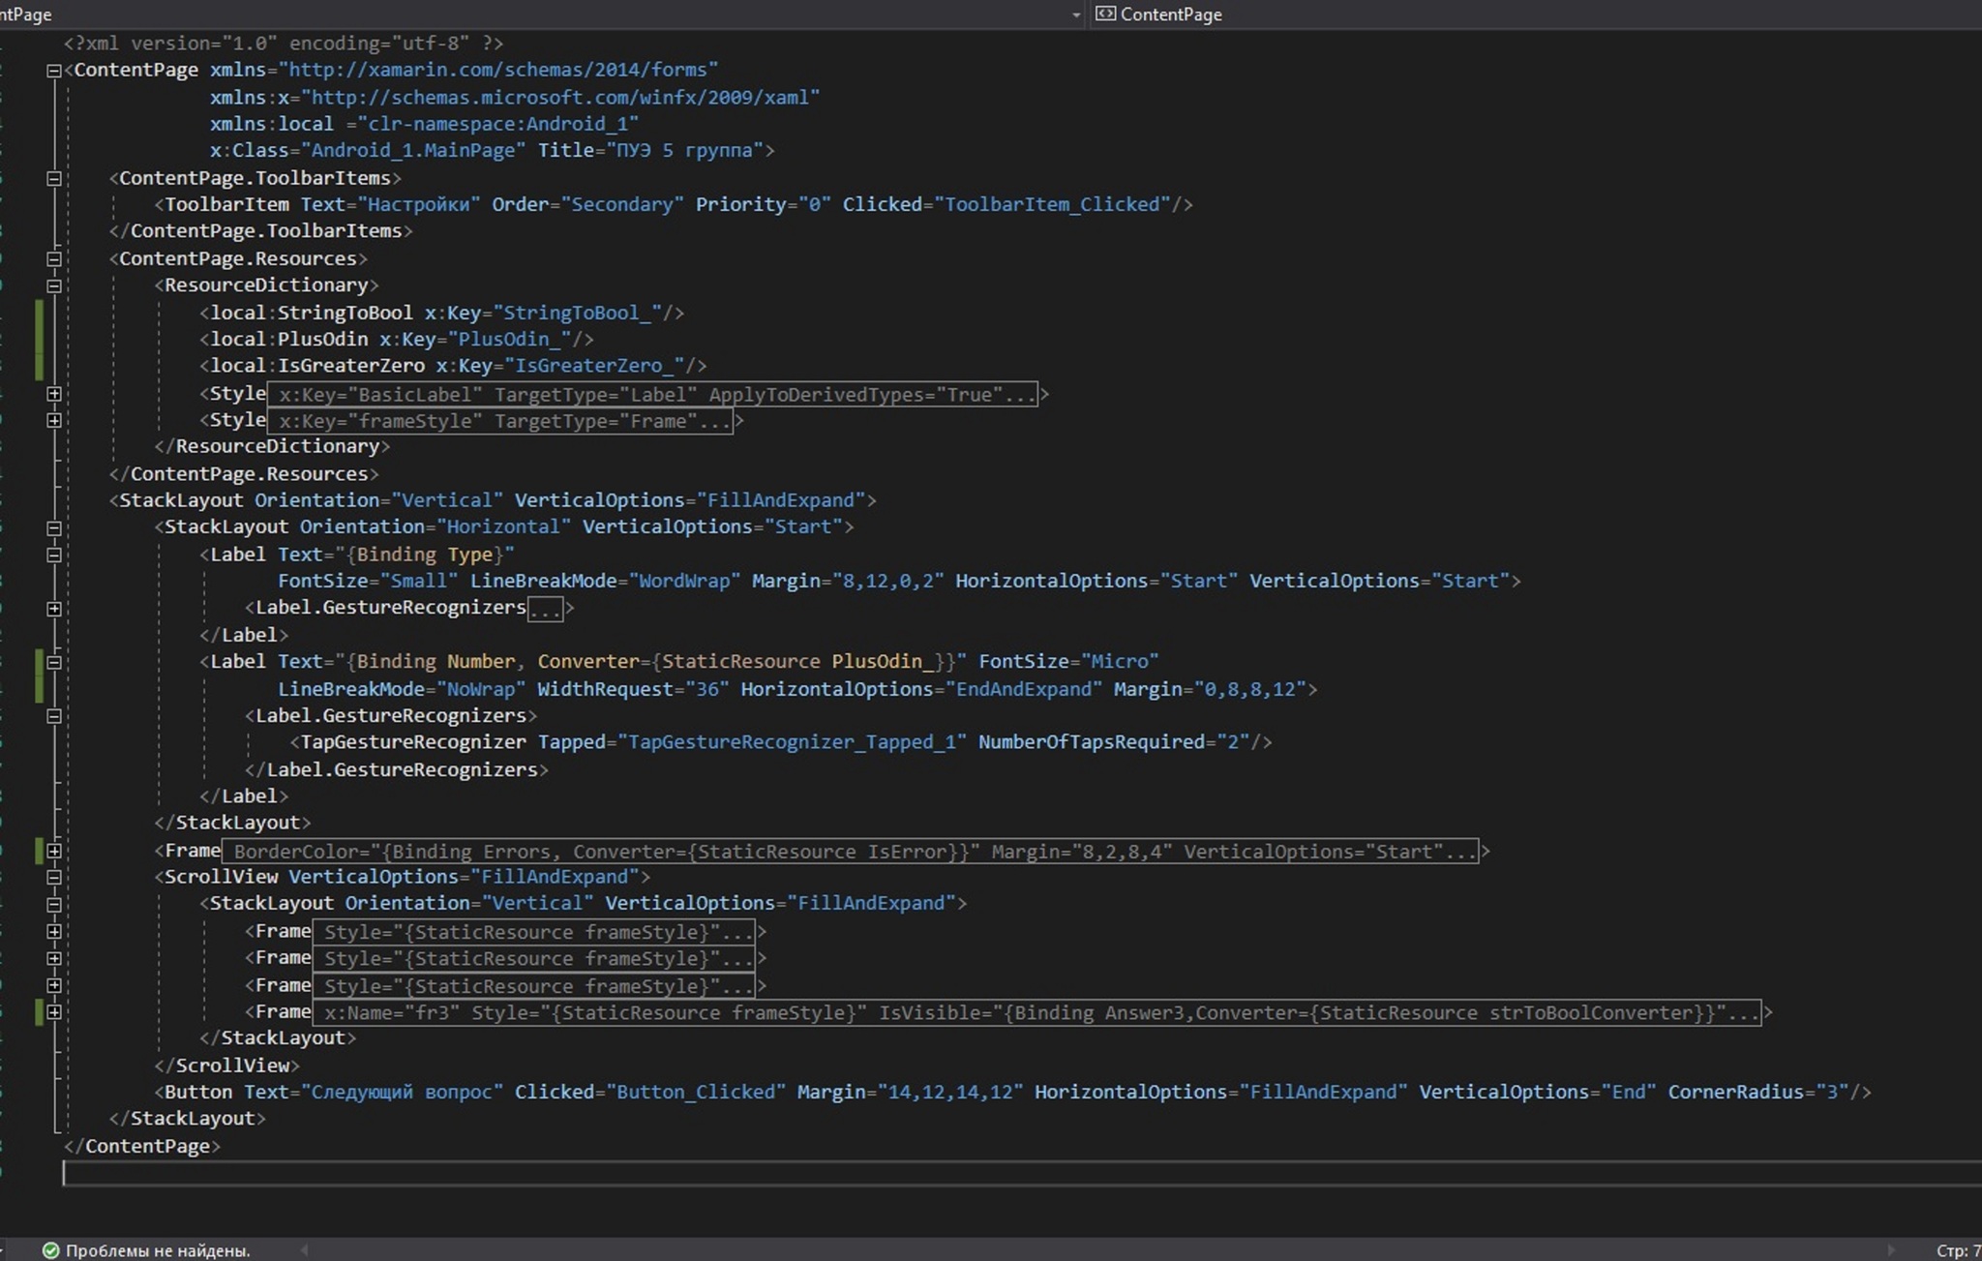
Task: Expand the Frame with BorderColor binding
Action: [54, 851]
